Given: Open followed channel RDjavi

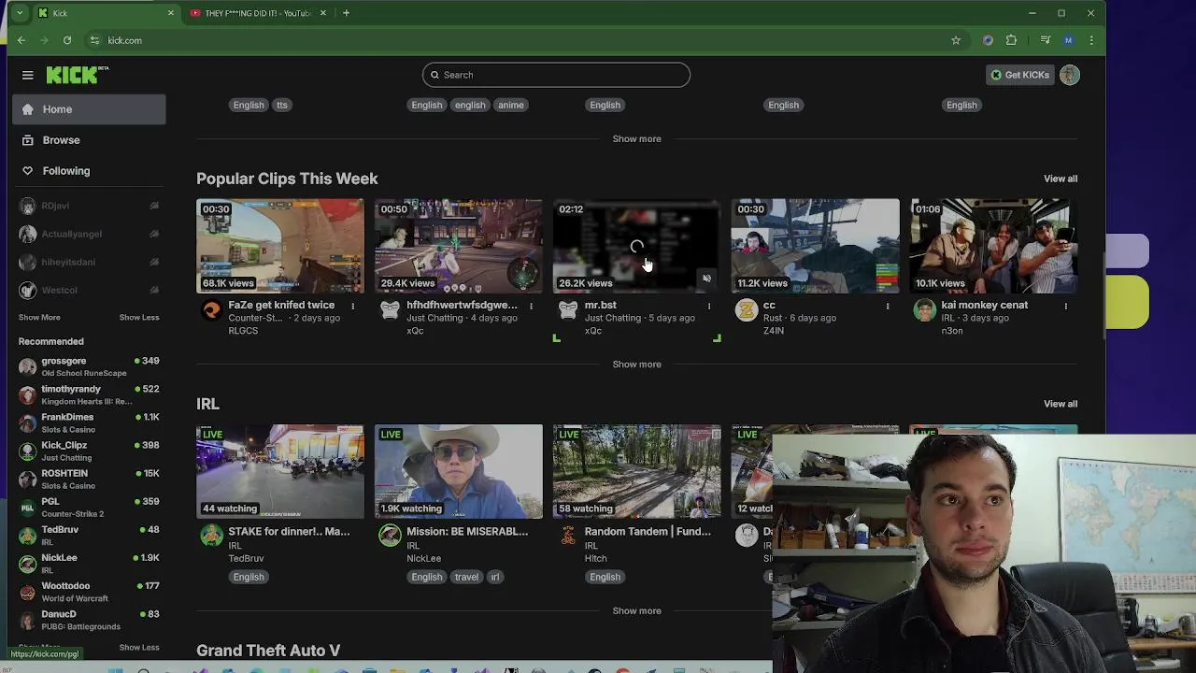Looking at the screenshot, I should [x=89, y=206].
